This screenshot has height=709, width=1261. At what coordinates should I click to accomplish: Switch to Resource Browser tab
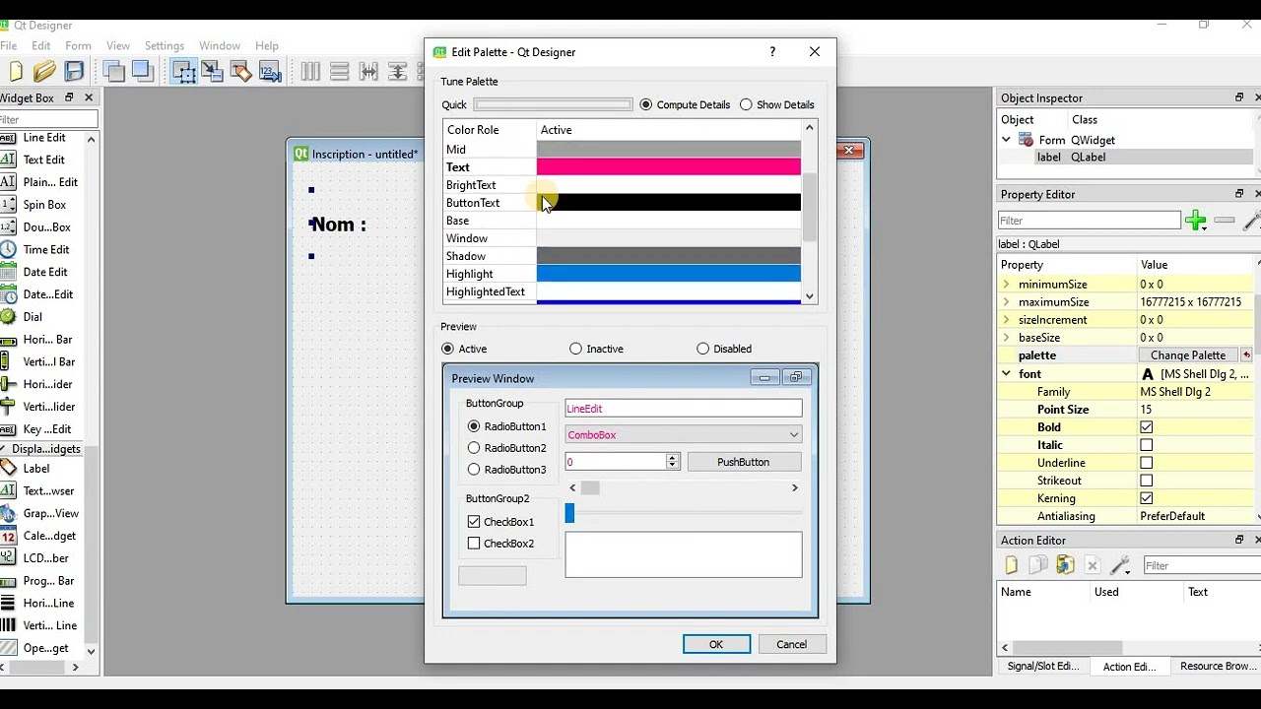click(x=1219, y=667)
